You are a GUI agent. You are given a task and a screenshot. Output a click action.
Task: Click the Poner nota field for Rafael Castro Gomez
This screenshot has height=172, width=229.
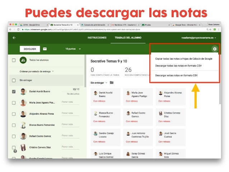(70, 136)
